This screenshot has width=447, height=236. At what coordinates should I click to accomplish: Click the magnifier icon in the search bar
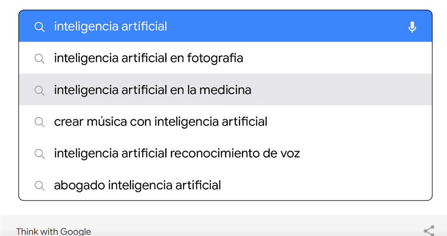click(39, 27)
